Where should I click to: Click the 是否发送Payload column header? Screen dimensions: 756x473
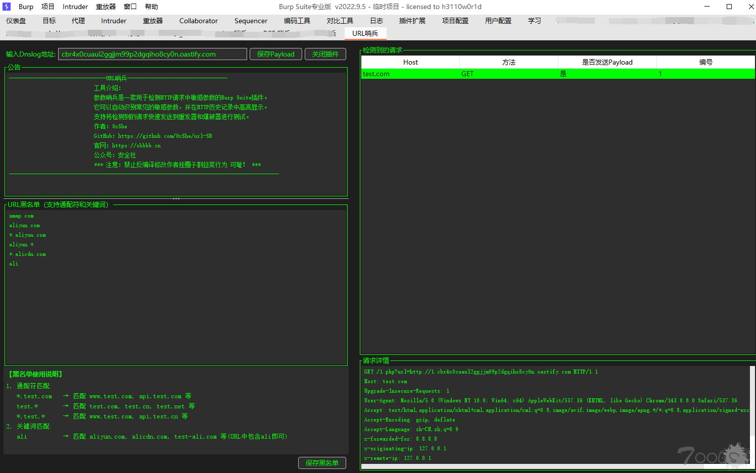click(607, 62)
